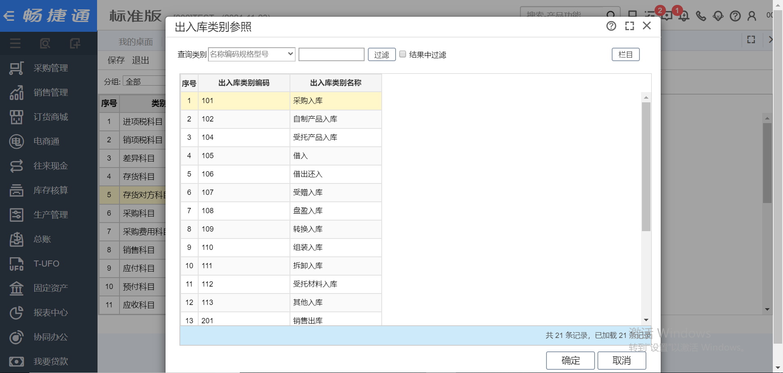Click the phone support icon
The image size is (783, 373).
(x=701, y=16)
